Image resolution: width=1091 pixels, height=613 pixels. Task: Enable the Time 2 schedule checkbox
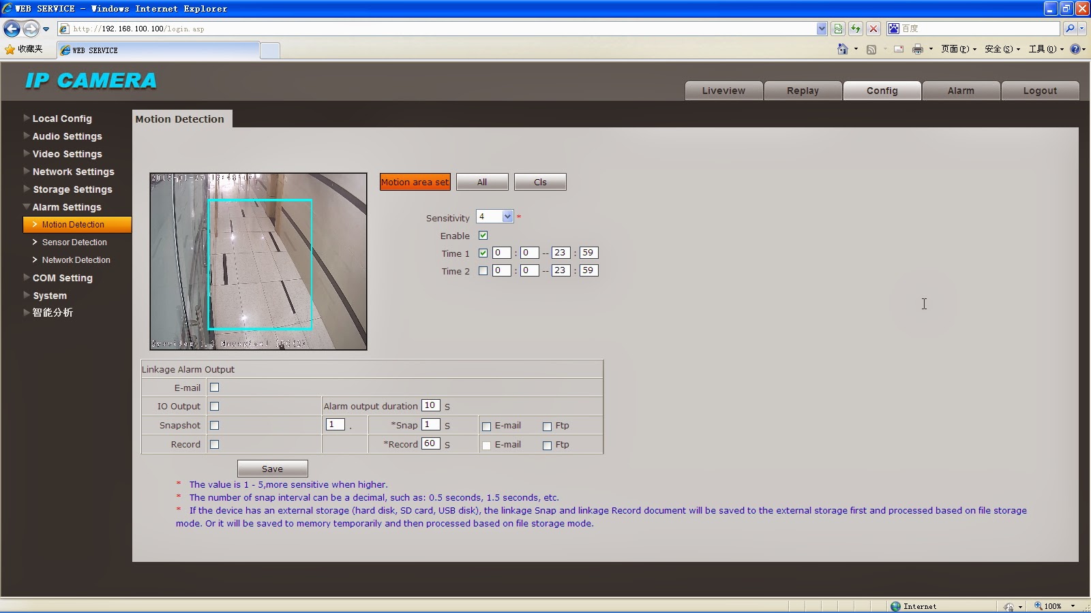click(484, 270)
